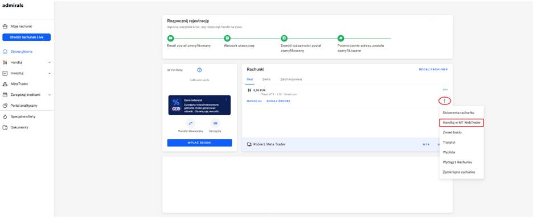Click the Earn interest promo banner text

point(201,106)
